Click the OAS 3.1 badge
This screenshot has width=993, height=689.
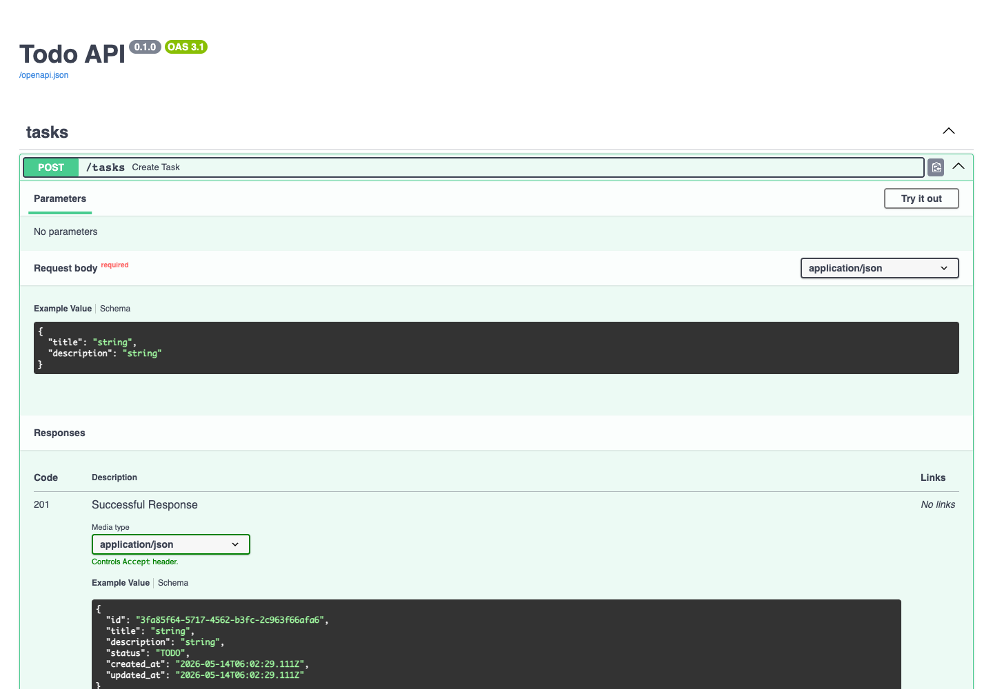tap(185, 47)
